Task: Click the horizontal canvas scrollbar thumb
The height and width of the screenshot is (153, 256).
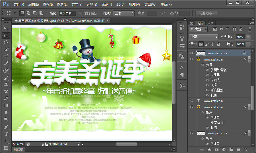Action: [x=126, y=144]
